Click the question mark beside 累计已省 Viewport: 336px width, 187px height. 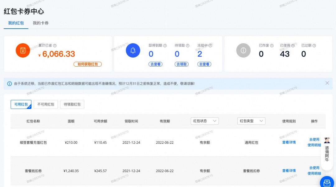(x=55, y=45)
